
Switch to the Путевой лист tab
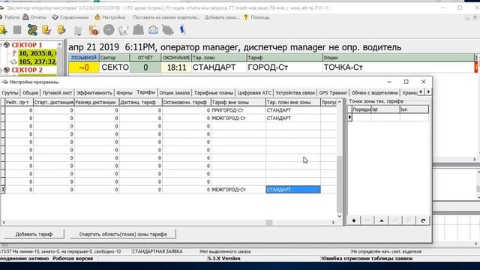57,93
